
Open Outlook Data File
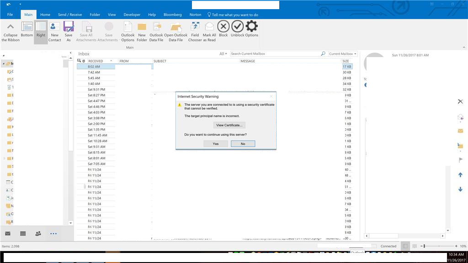click(176, 32)
